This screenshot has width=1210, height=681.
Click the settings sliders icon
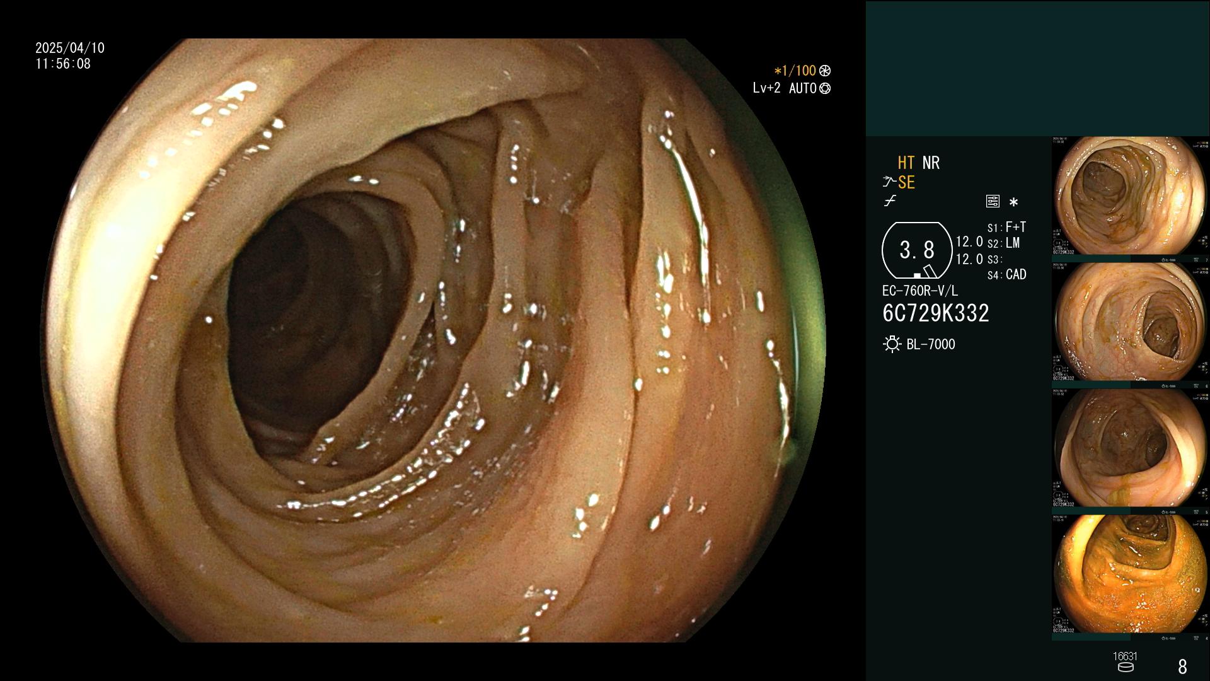[x=993, y=202]
